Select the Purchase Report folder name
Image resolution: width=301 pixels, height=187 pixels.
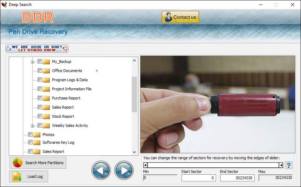tap(66, 98)
